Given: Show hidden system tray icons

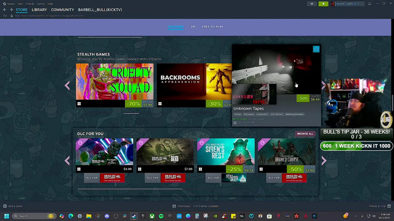Looking at the screenshot, I should [x=356, y=216].
